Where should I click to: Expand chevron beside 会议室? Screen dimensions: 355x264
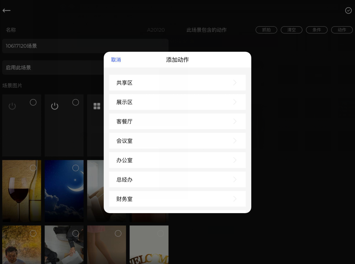(235, 141)
